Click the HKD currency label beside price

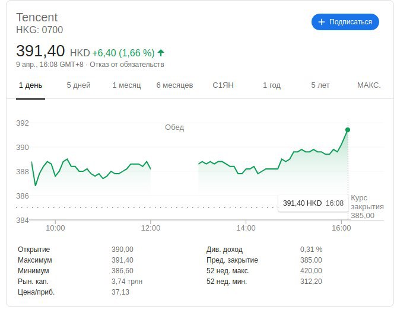pyautogui.click(x=80, y=53)
